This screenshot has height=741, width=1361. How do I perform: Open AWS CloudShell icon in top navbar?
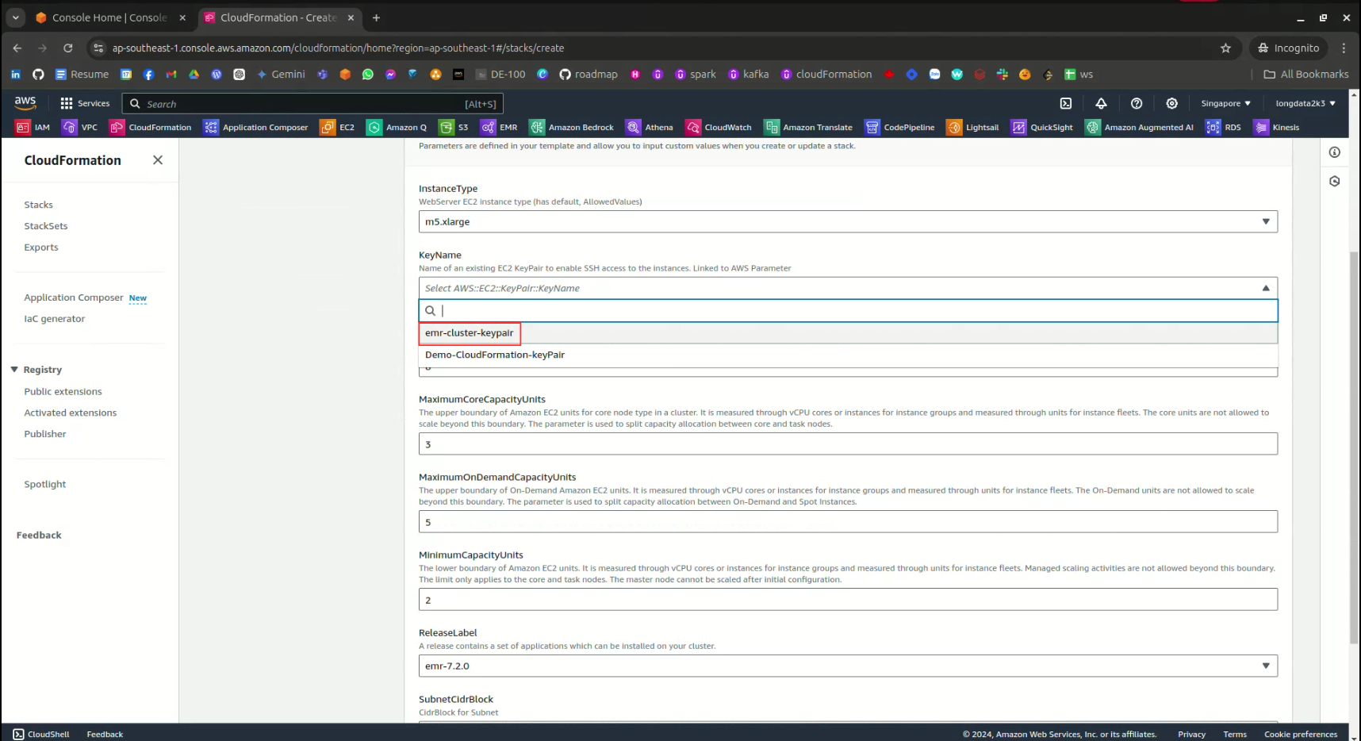tap(1066, 103)
